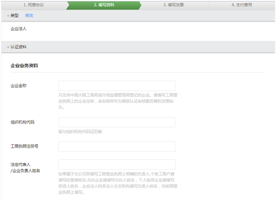Screen dimensions: 276x200
Task: Click the 企业业务资料 heading
Action: click(24, 66)
